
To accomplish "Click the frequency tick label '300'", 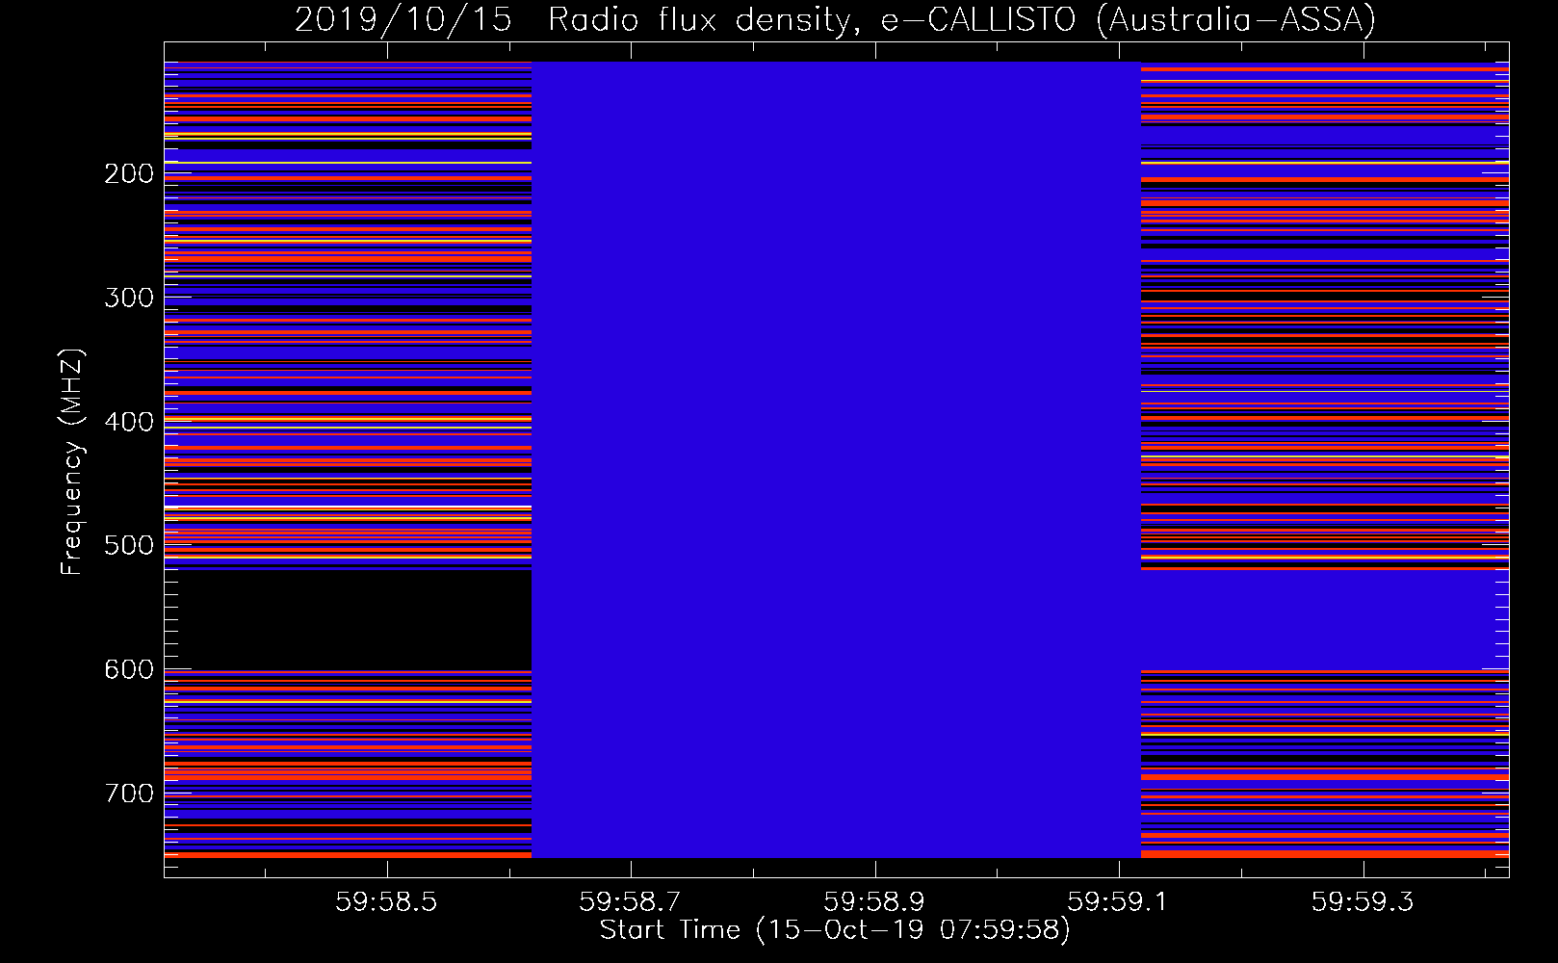I will click(x=129, y=298).
